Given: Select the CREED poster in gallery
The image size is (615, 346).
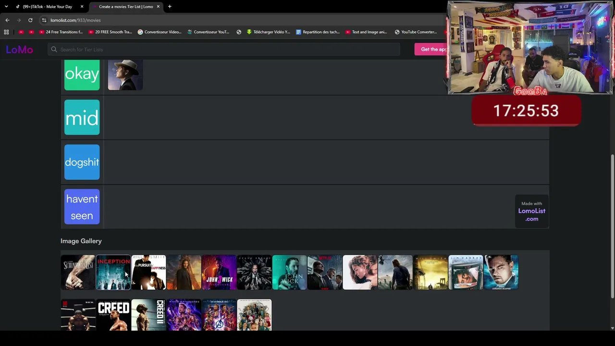Looking at the screenshot, I should click(x=113, y=315).
